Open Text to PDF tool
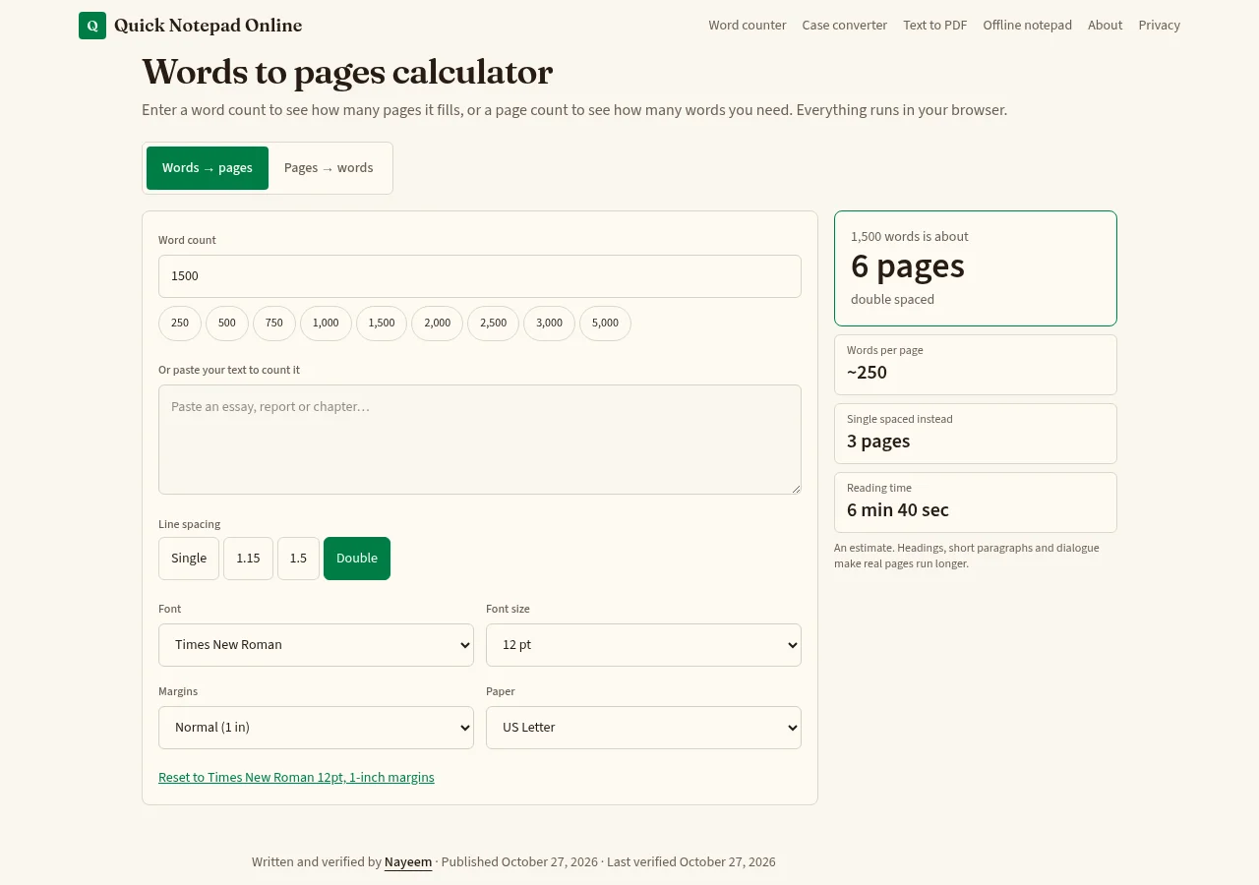The width and height of the screenshot is (1259, 885). coord(935,26)
